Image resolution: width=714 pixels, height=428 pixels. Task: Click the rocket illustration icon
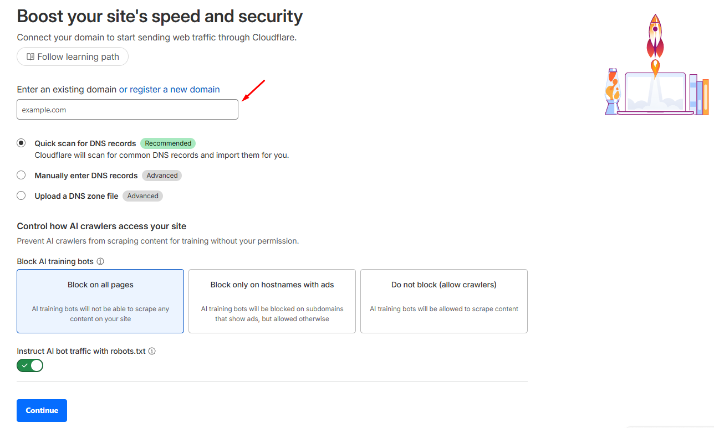[655, 39]
